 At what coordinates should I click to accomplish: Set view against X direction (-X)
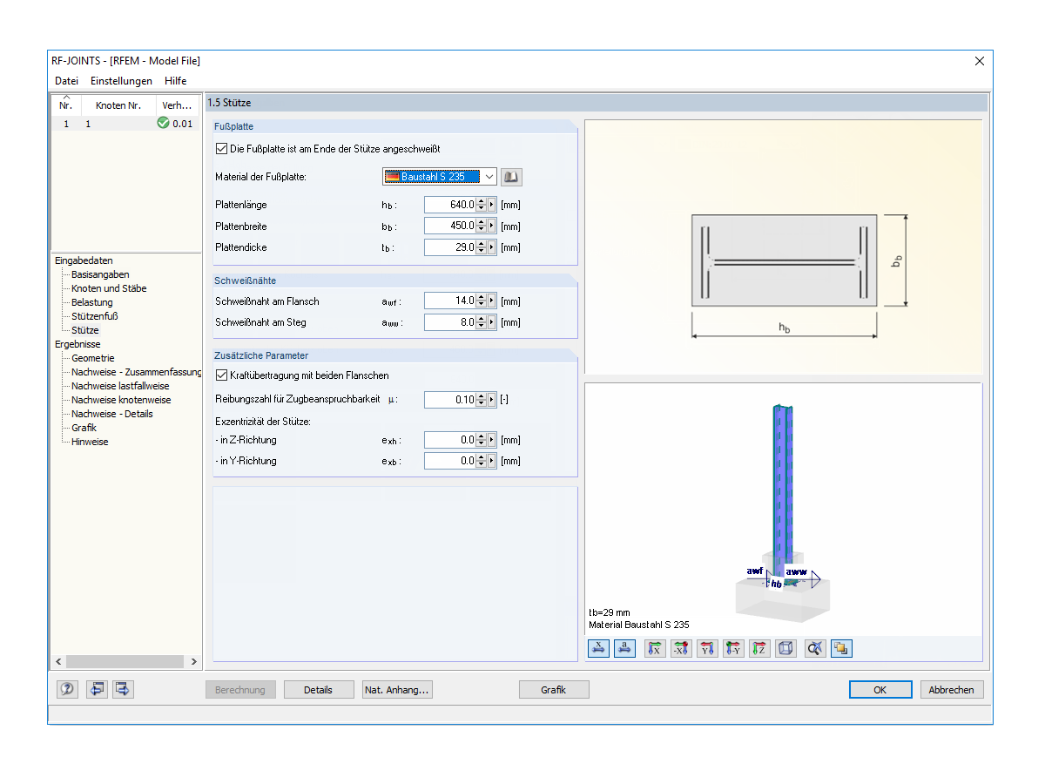(682, 648)
